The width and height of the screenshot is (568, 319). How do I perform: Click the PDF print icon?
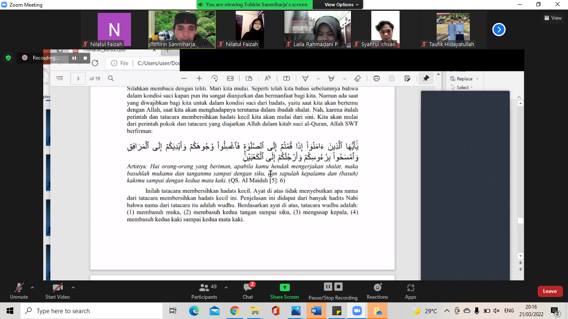(376, 79)
